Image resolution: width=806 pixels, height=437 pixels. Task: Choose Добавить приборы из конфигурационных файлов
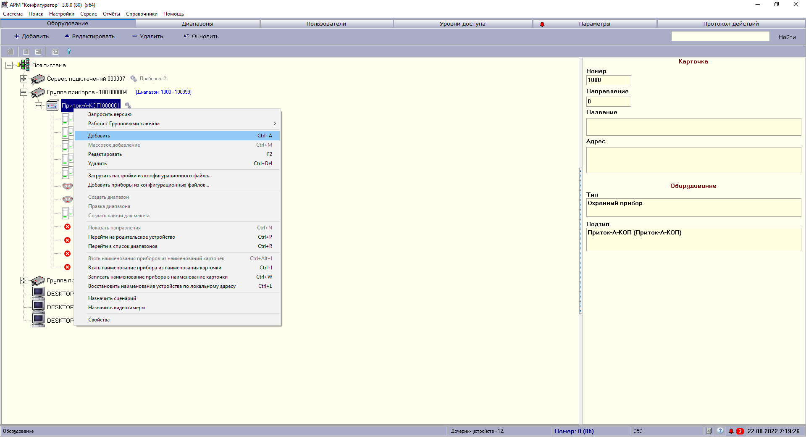click(x=177, y=185)
